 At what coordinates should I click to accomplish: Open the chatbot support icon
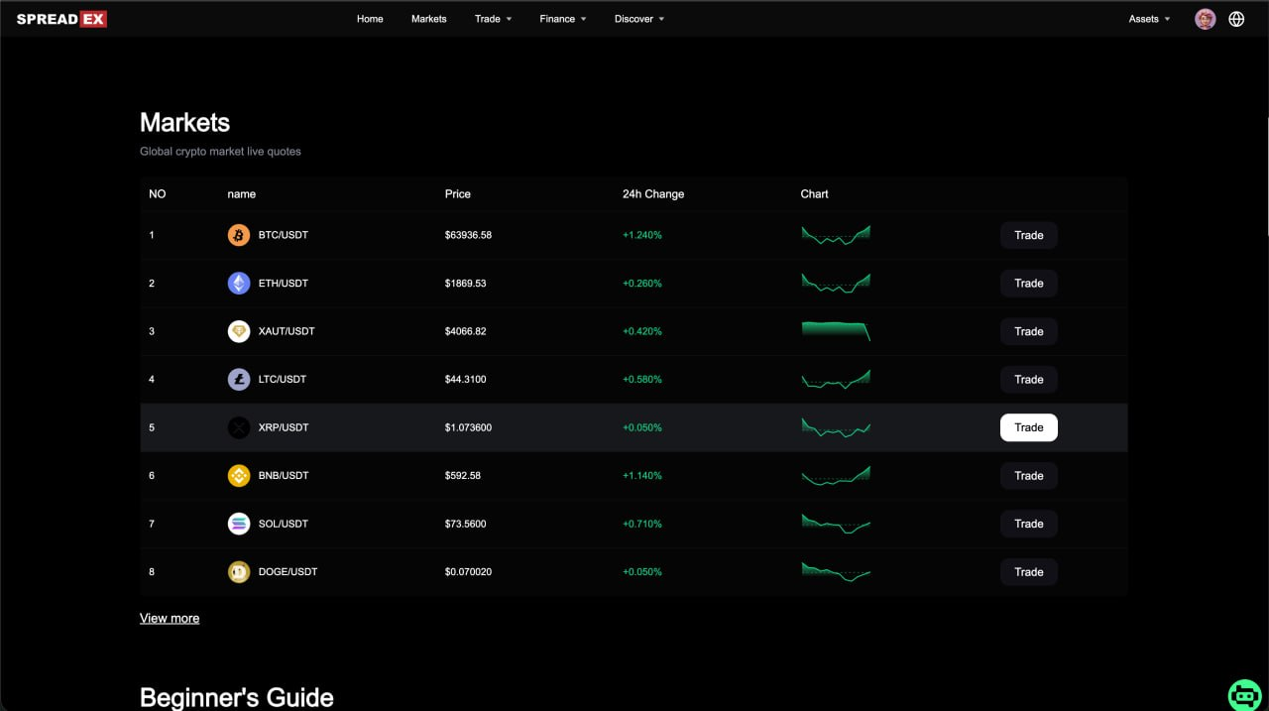coord(1244,695)
